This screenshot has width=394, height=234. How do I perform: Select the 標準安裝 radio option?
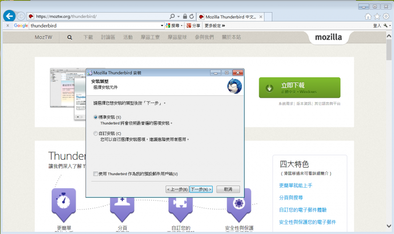tap(96, 117)
